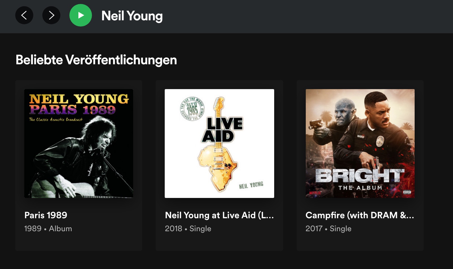Click '2017 • Single' under Campfire
This screenshot has width=453, height=269.
pyautogui.click(x=328, y=229)
